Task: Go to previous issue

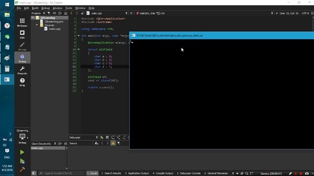Action: point(102,143)
